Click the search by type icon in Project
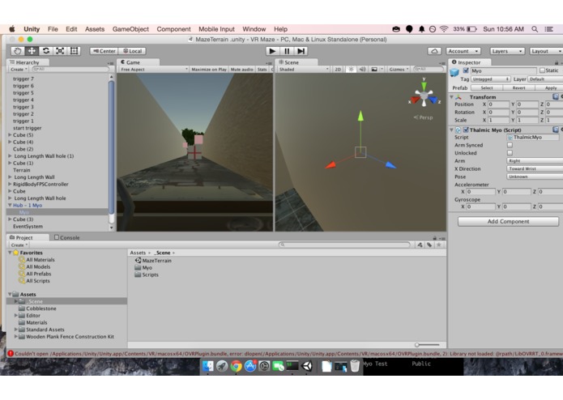 click(420, 245)
